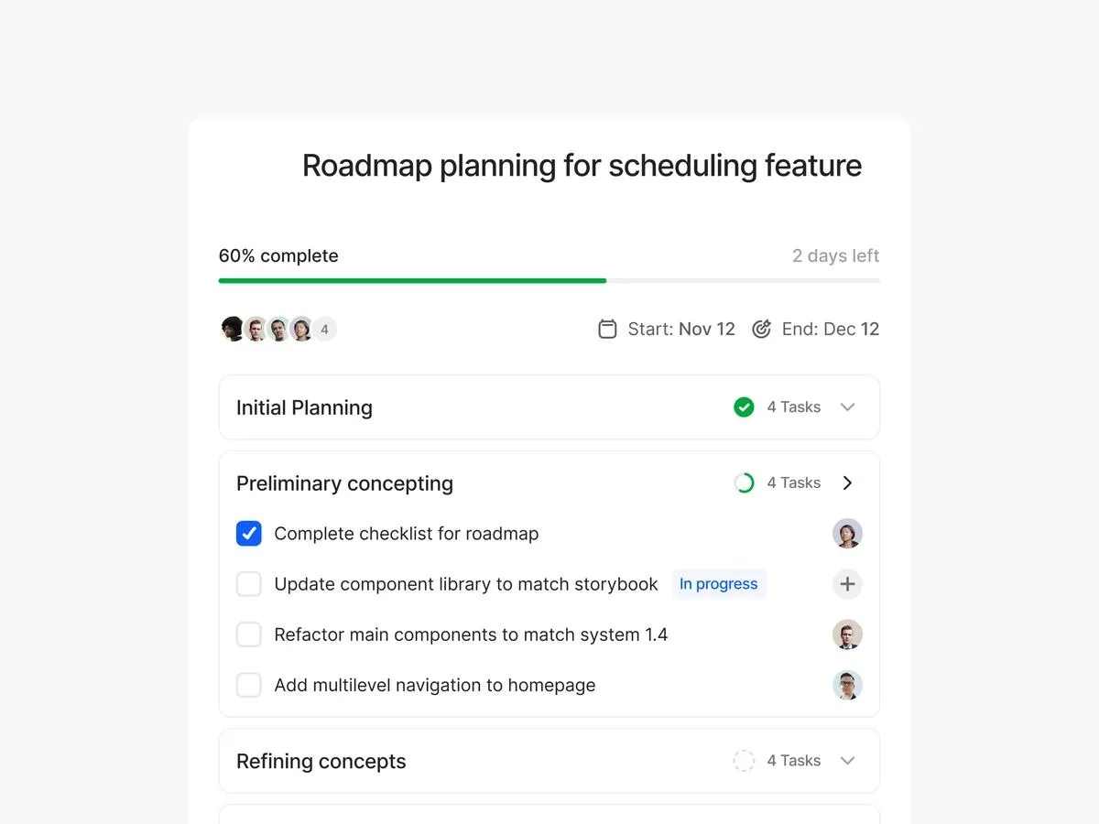
Task: Check Refactor main components to match system 1.4
Action: tap(249, 634)
